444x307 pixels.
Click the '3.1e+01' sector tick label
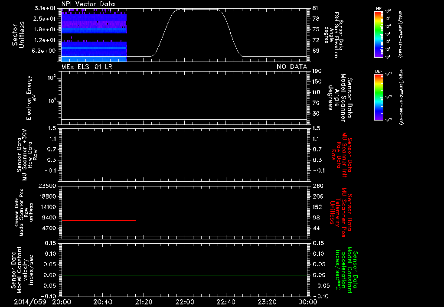click(x=45, y=8)
